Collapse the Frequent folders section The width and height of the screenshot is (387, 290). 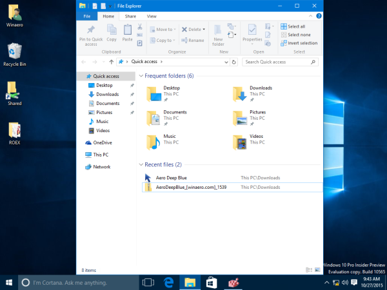[141, 75]
